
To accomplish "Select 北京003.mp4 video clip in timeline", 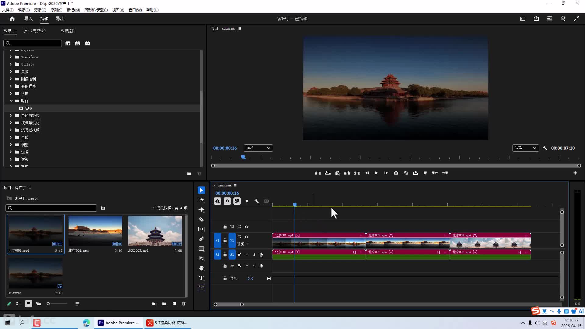I will tap(490, 241).
